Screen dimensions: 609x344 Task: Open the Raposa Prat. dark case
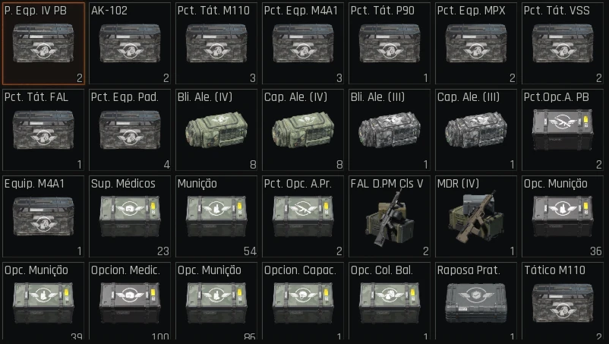[476, 301]
